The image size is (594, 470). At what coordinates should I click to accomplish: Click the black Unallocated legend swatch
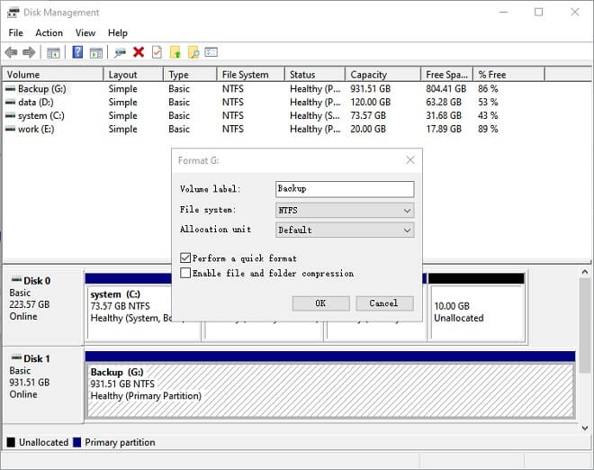(x=11, y=442)
